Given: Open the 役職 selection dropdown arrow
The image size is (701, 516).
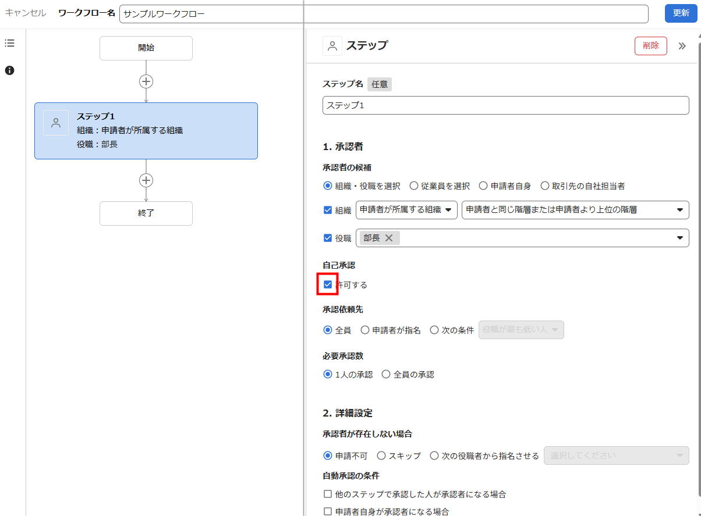Looking at the screenshot, I should 679,238.
